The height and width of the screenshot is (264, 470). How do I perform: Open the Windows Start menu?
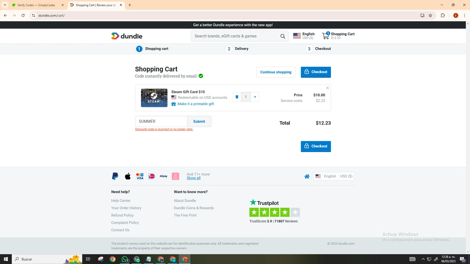pyautogui.click(x=6, y=259)
